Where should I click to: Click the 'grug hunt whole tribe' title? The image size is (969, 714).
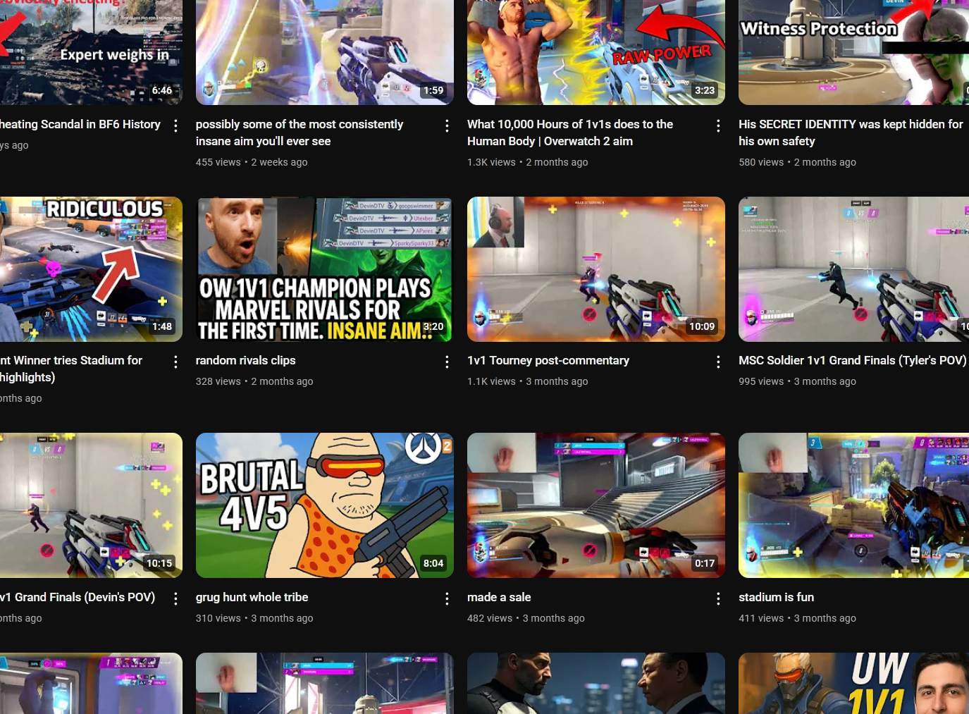[x=252, y=597]
